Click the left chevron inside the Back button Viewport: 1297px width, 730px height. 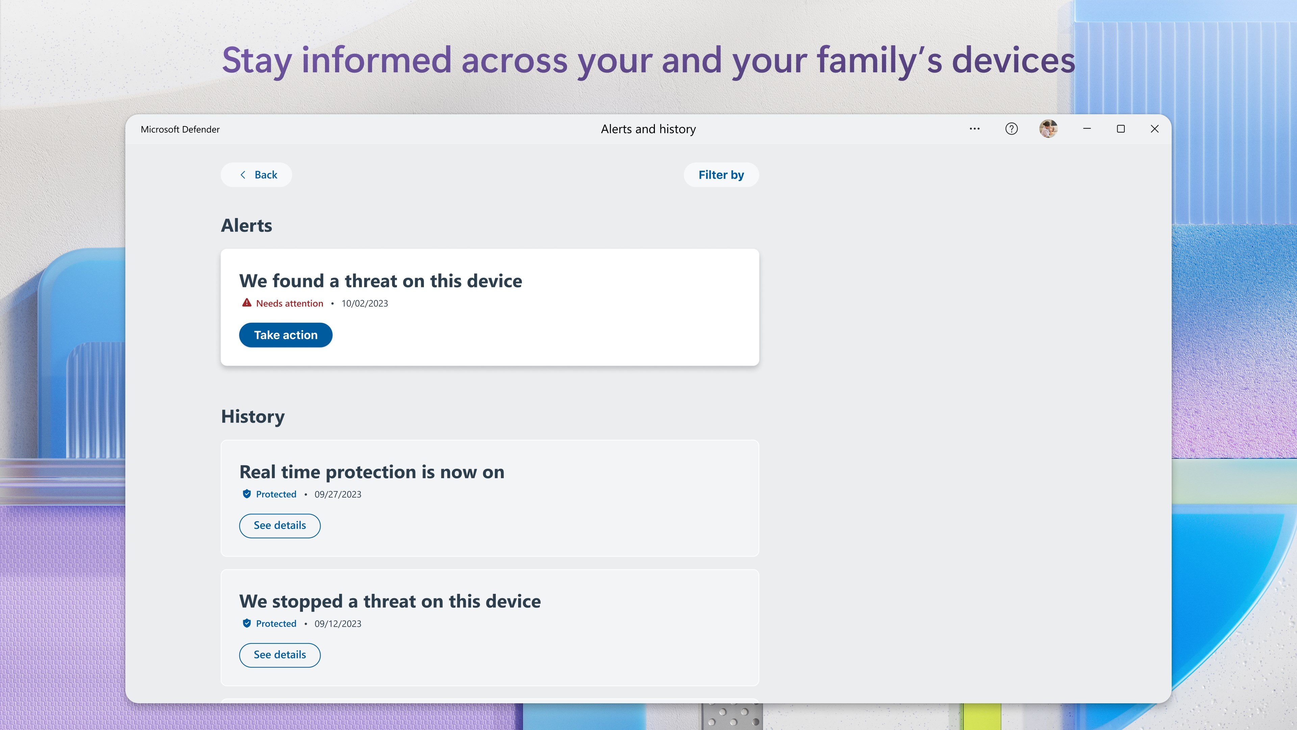243,174
